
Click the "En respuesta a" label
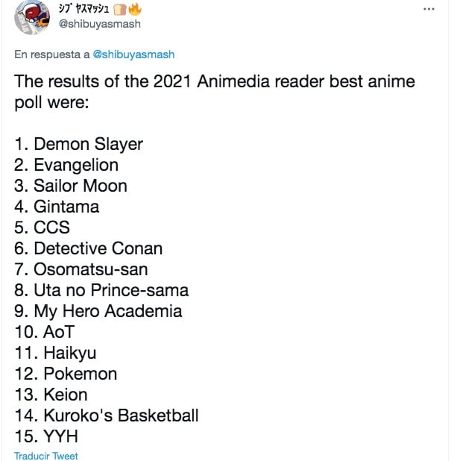52,54
